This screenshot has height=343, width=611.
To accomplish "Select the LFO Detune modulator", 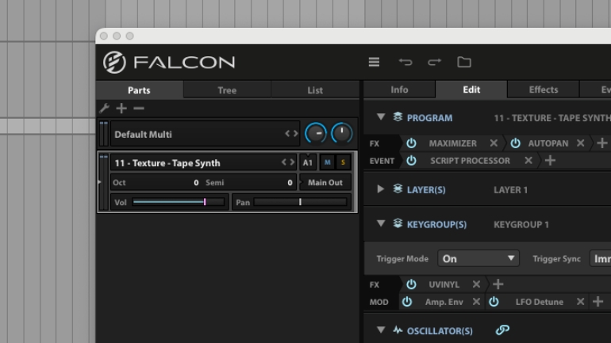I will tap(540, 301).
